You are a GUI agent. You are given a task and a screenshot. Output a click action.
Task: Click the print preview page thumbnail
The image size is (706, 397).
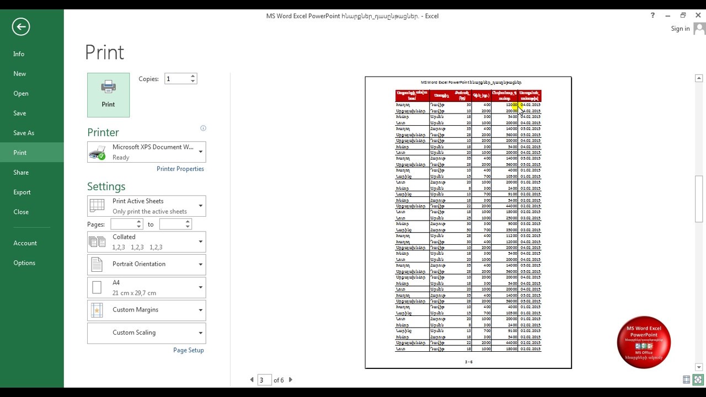click(x=468, y=223)
